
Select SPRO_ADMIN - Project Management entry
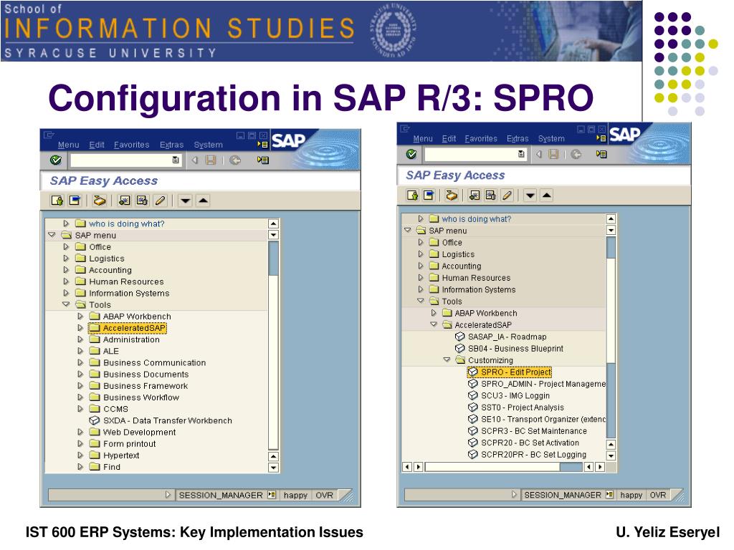point(537,384)
